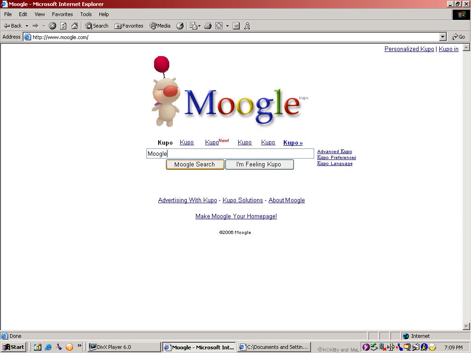Open the Address bar dropdown list
471x353 pixels.
pos(443,37)
